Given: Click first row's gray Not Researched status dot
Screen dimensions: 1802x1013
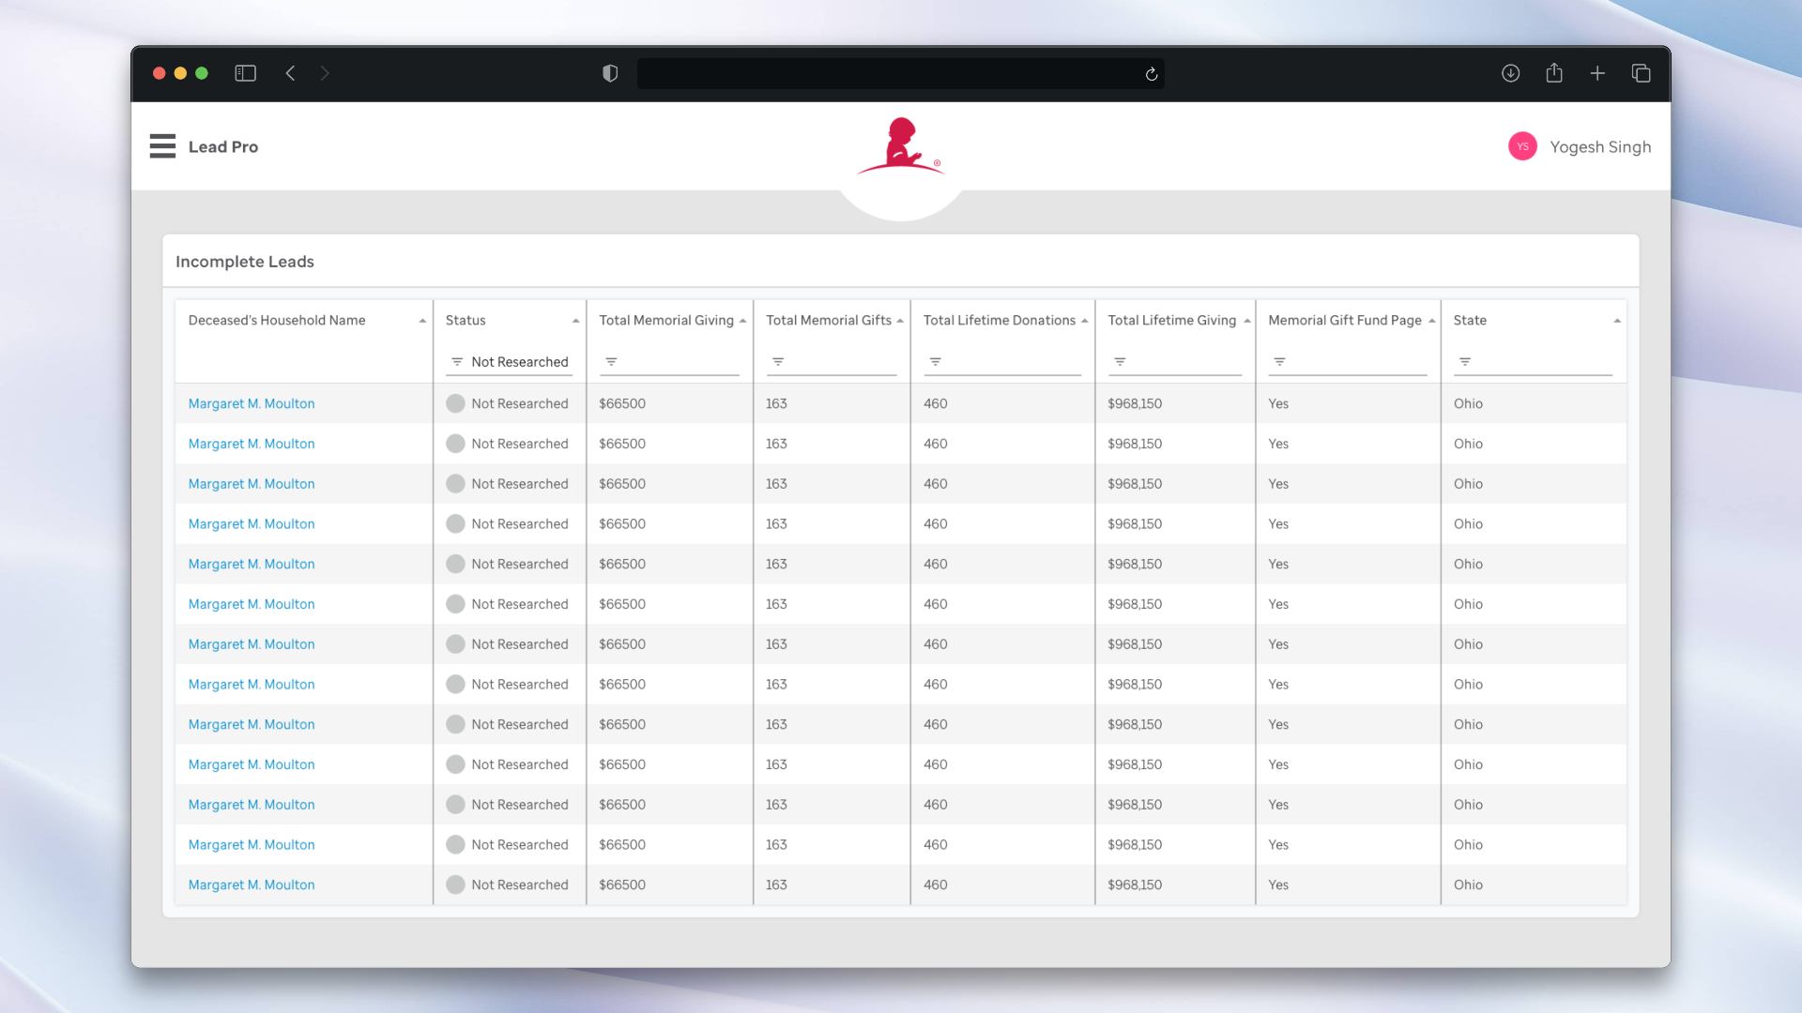Looking at the screenshot, I should pyautogui.click(x=455, y=403).
